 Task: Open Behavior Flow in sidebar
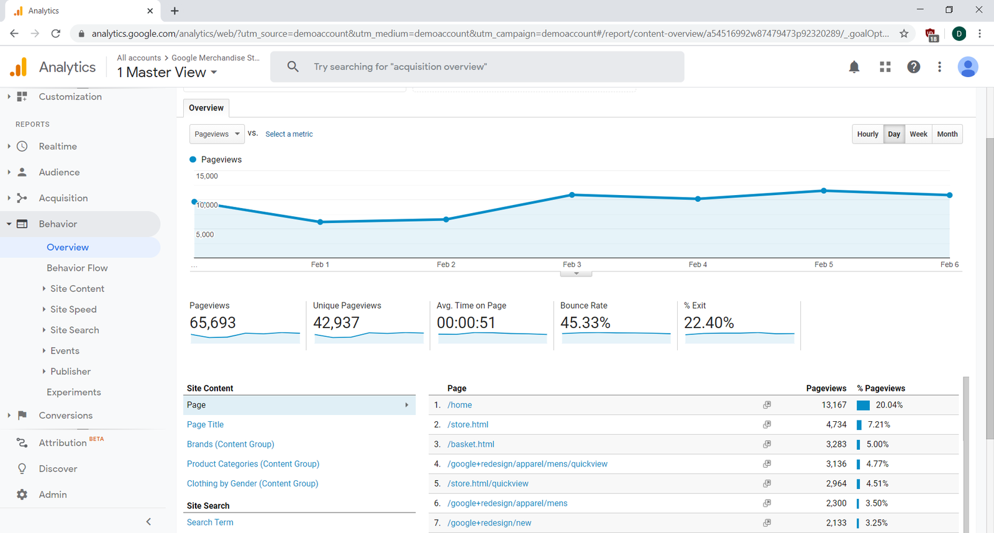click(x=77, y=268)
